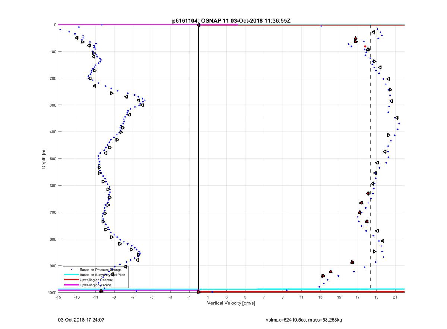The width and height of the screenshot is (447, 329).
Task: Click the velocity tick label 3
Action: tap(226, 297)
